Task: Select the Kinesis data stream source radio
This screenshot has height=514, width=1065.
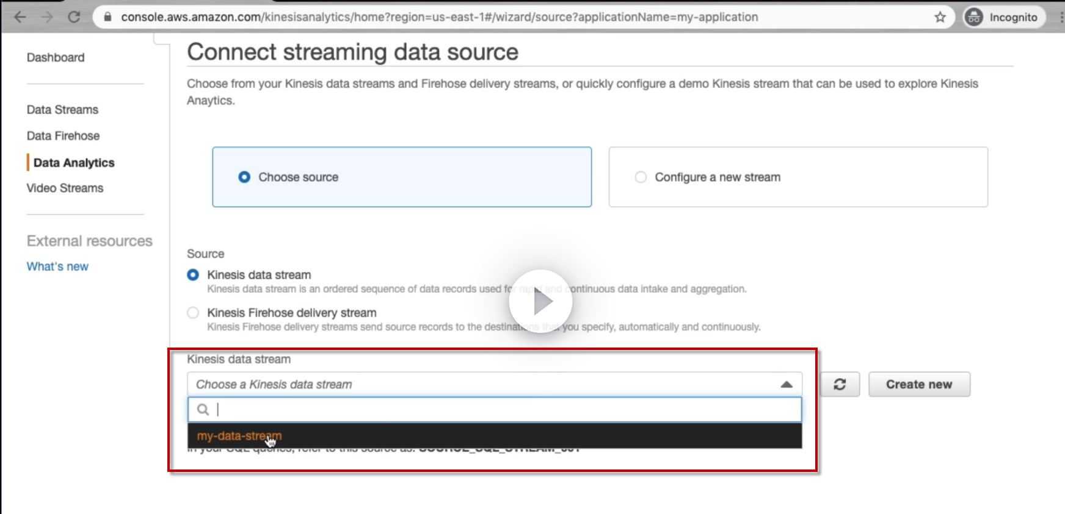Action: click(193, 275)
